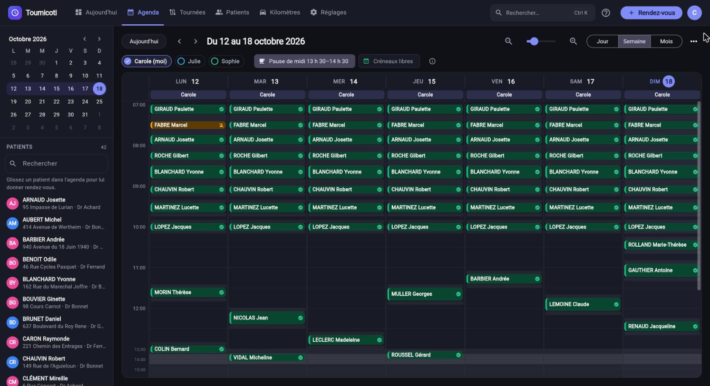Click the check icon on NICOLAS Jean appointment
Image resolution: width=710 pixels, height=386 pixels.
coord(300,318)
